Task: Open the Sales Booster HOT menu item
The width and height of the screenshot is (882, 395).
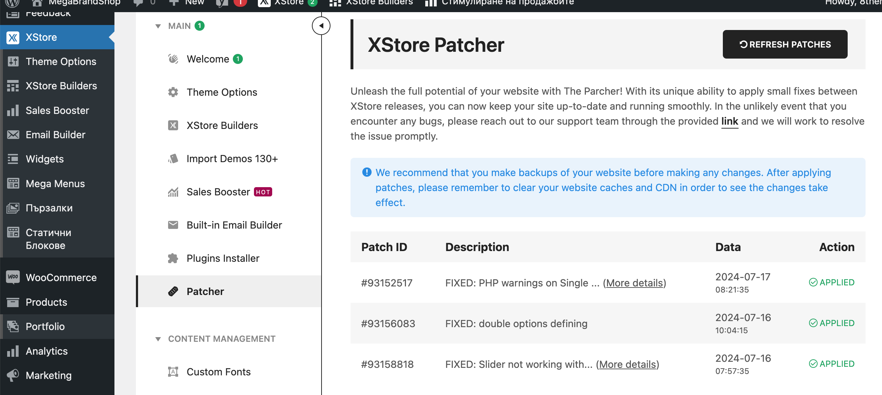Action: 218,192
